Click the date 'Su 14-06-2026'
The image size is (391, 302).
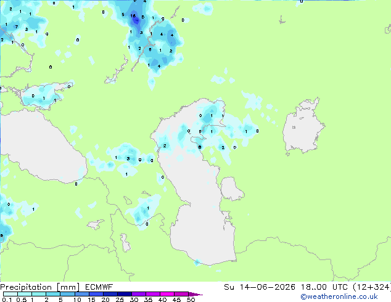[x=260, y=287]
